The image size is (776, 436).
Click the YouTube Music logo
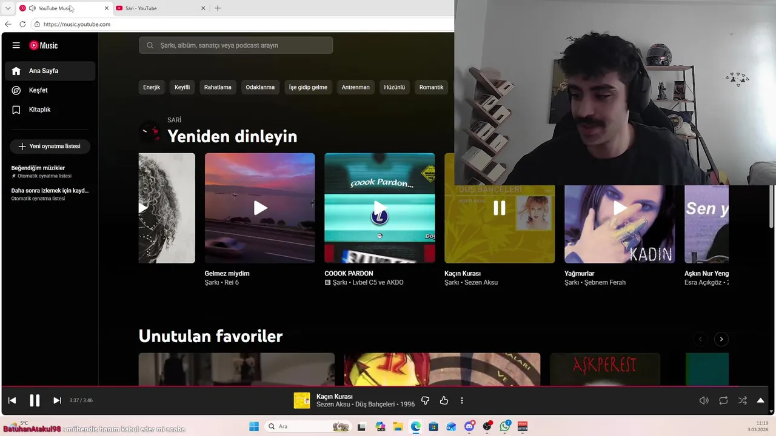tap(44, 45)
